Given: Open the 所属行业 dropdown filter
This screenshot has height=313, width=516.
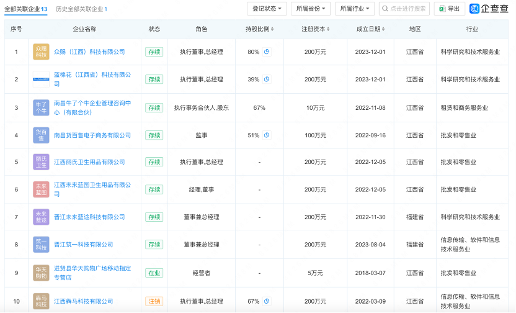Looking at the screenshot, I should [x=355, y=9].
